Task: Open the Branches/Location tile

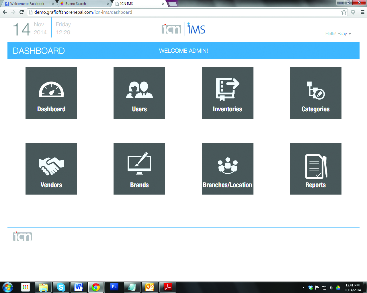Action: click(x=227, y=169)
